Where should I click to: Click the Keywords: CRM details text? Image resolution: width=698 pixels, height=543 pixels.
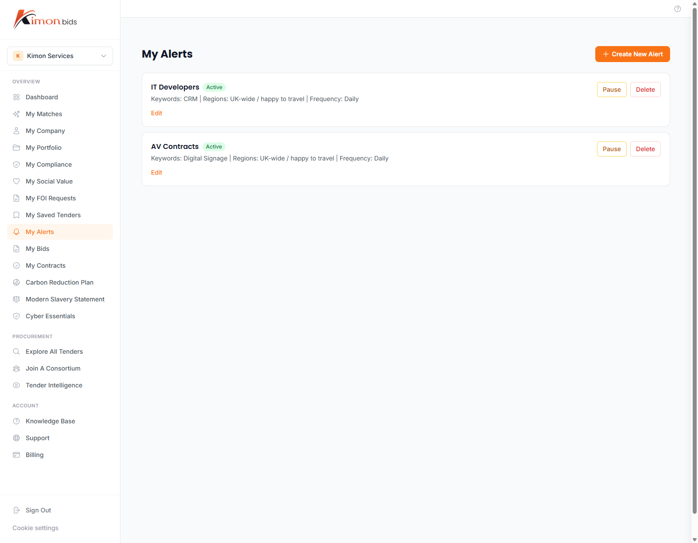coord(255,99)
